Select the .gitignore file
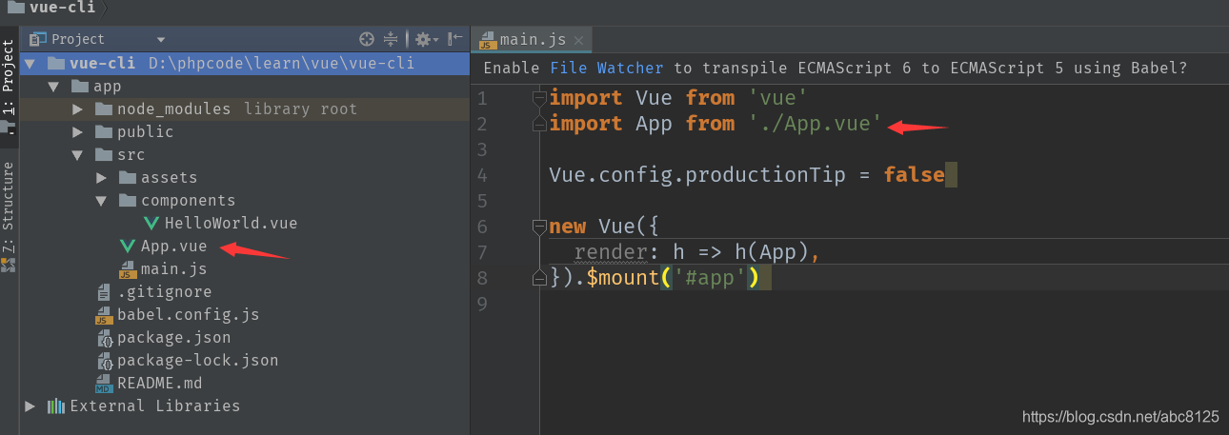Image resolution: width=1229 pixels, height=435 pixels. tap(164, 292)
